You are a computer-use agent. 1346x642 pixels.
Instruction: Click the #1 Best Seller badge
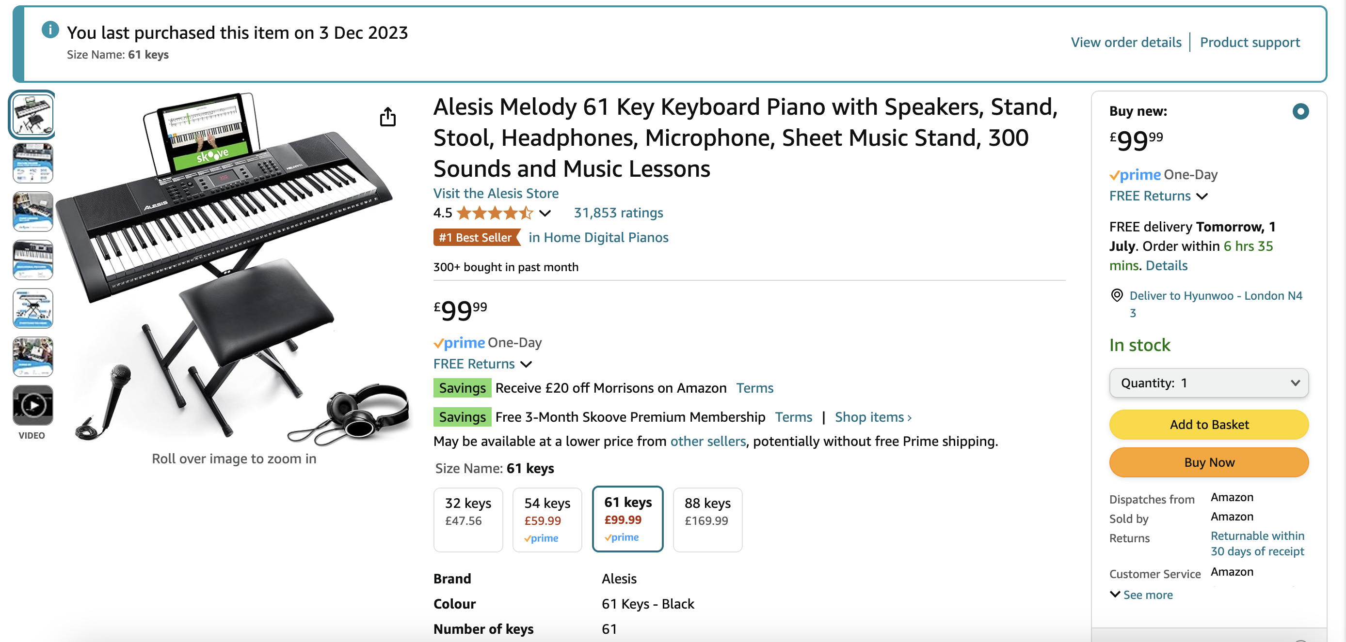point(476,238)
